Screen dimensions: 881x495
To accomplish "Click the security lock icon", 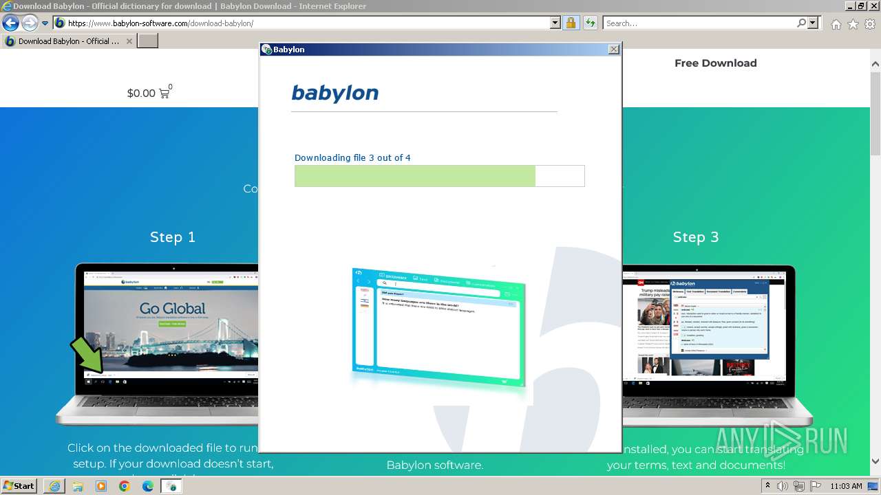I will [x=571, y=23].
